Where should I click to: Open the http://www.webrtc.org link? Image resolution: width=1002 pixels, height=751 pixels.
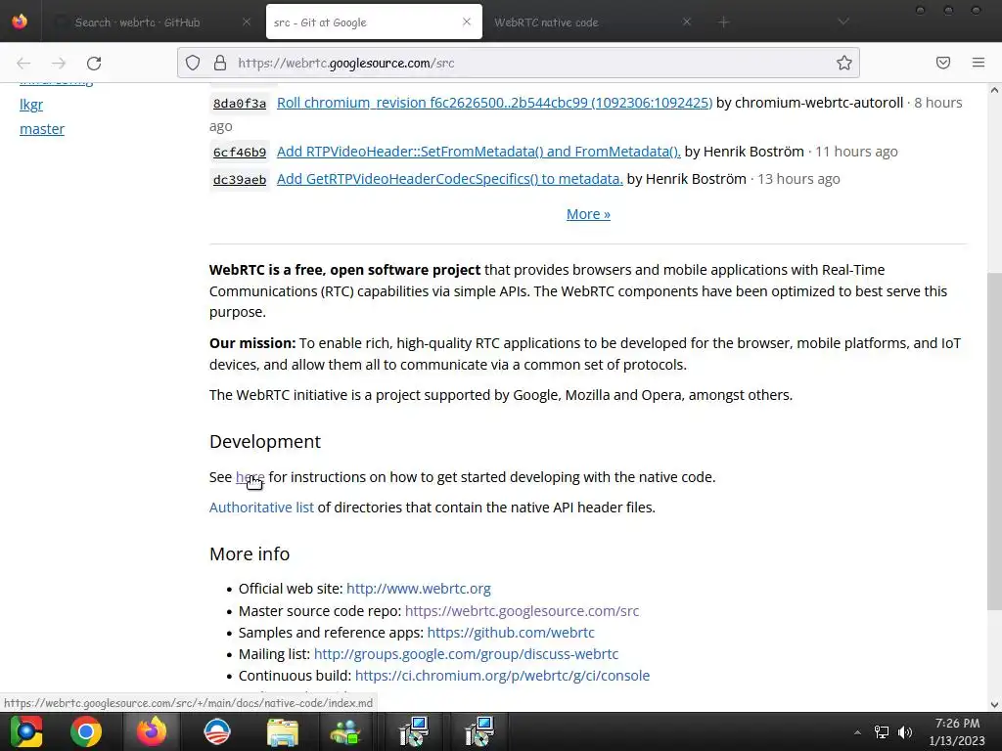pos(419,588)
